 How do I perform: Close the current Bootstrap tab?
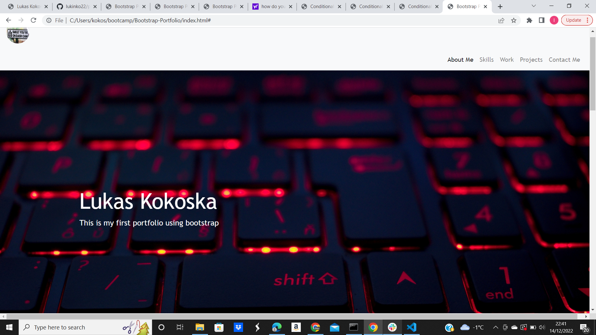coord(485,7)
